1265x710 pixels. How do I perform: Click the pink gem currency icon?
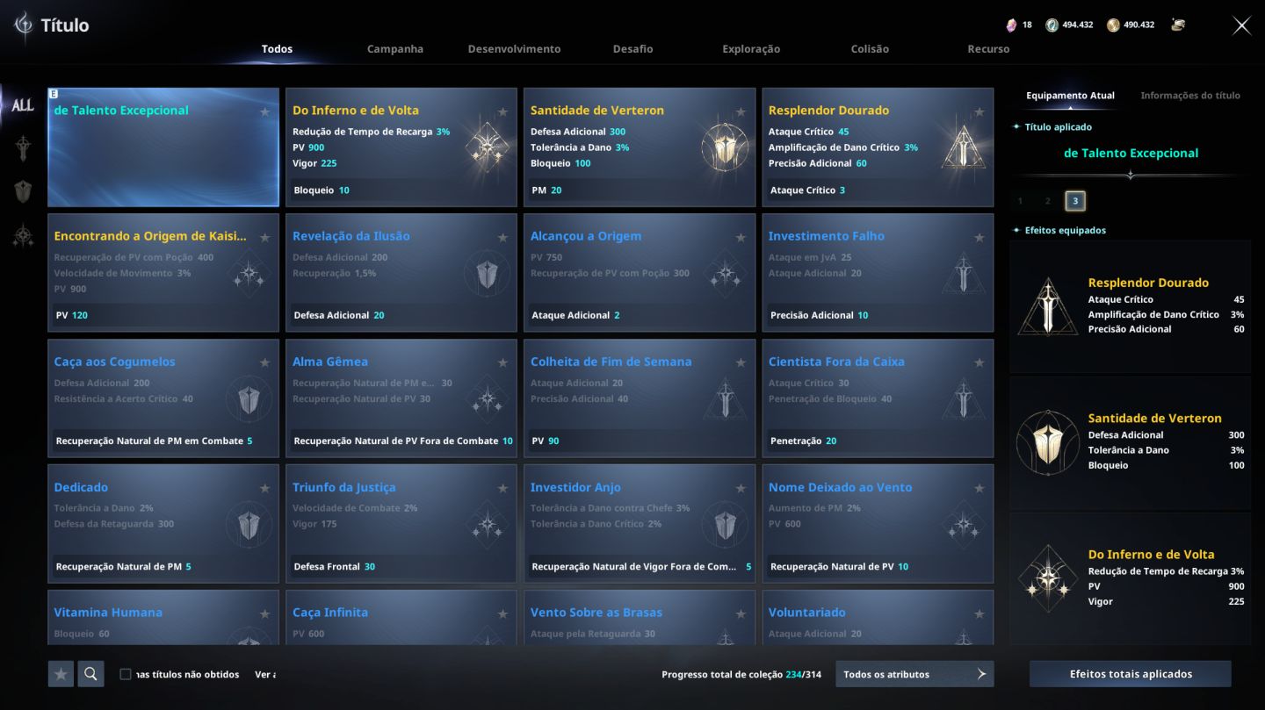pyautogui.click(x=1011, y=25)
